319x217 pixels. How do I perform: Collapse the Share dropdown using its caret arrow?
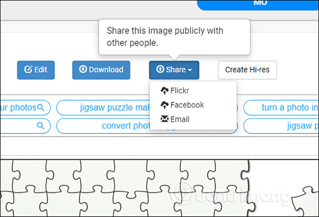(190, 70)
